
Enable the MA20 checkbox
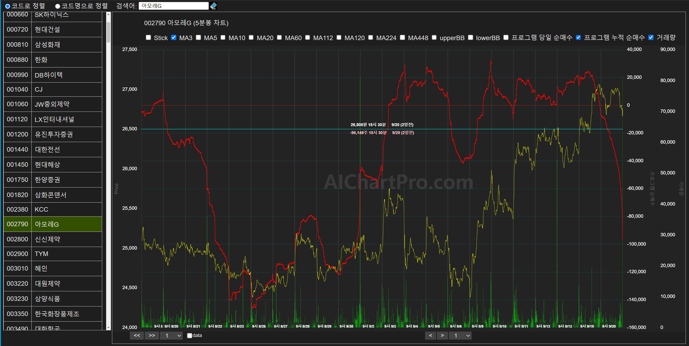point(251,37)
